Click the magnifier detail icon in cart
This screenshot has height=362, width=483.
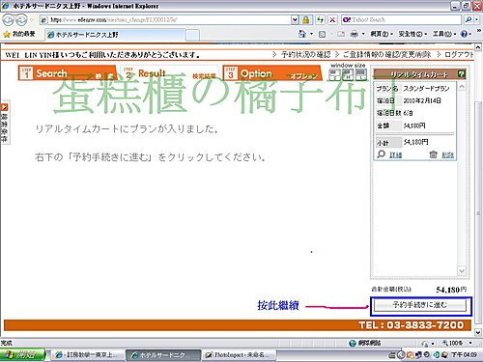382,154
